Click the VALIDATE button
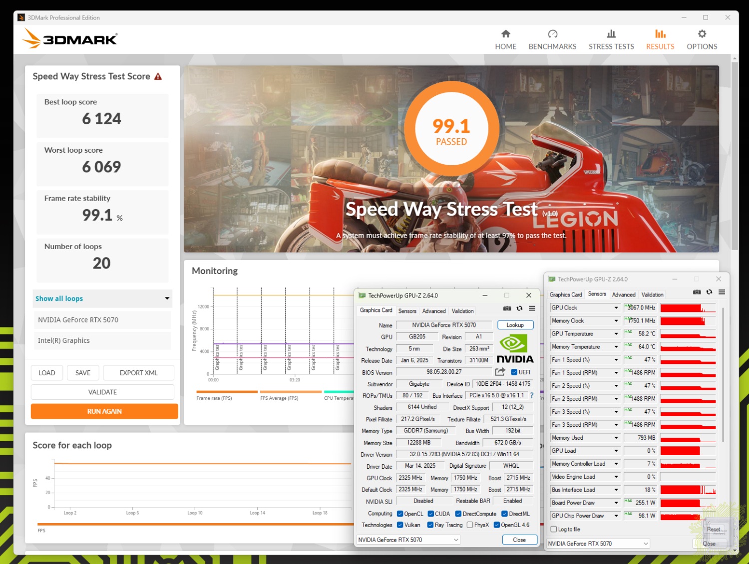Screen dimensions: 749x564 (x=102, y=392)
